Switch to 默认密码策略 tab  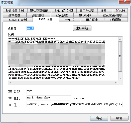pos(39,11)
